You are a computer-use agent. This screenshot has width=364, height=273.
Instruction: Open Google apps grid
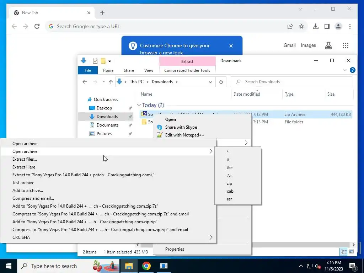(x=346, y=45)
